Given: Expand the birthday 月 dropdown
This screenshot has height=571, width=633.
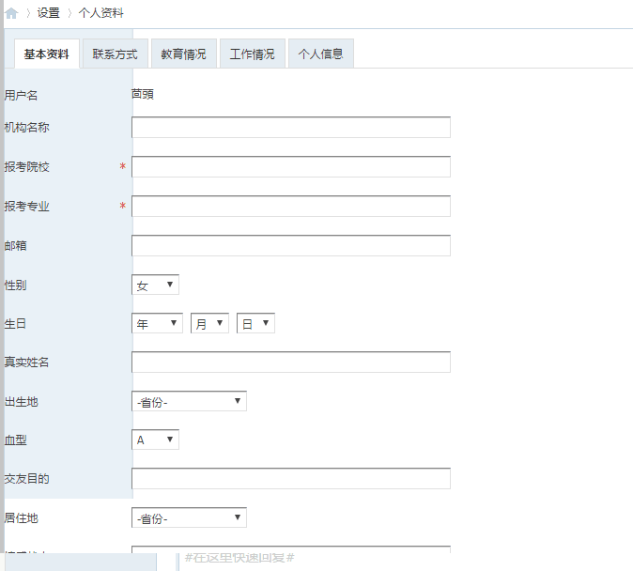Looking at the screenshot, I should click(210, 323).
